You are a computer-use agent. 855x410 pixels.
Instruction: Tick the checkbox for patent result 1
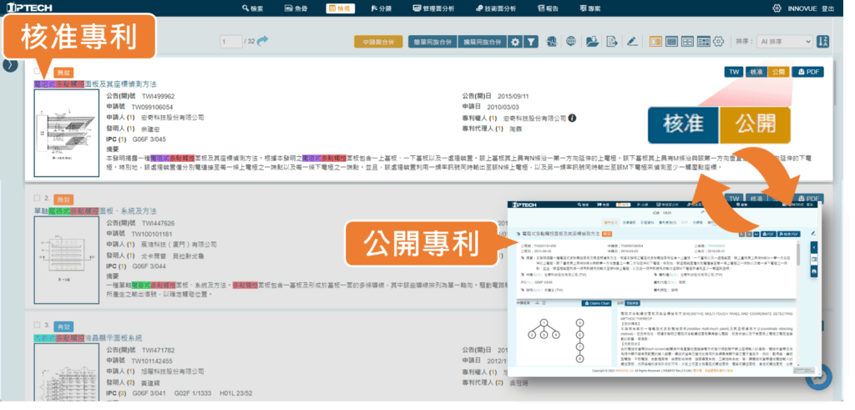(38, 73)
